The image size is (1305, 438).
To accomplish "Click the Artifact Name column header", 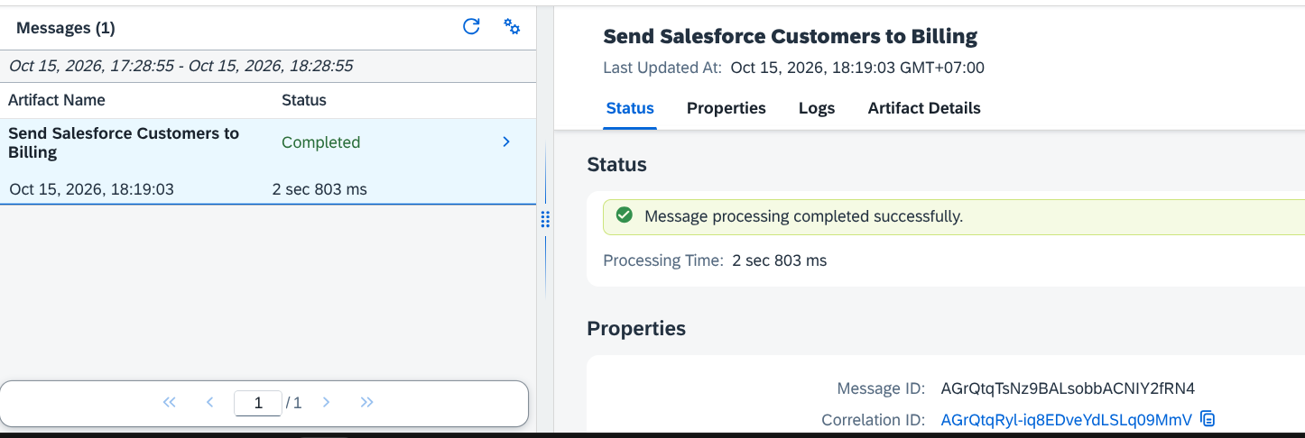I will tap(57, 100).
